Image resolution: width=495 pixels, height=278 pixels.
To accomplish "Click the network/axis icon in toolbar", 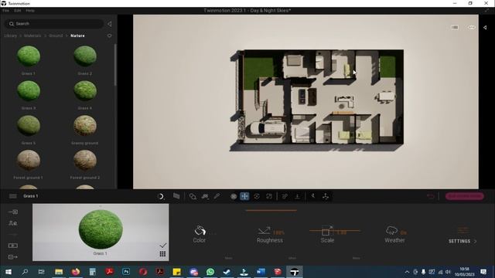I will click(x=326, y=196).
